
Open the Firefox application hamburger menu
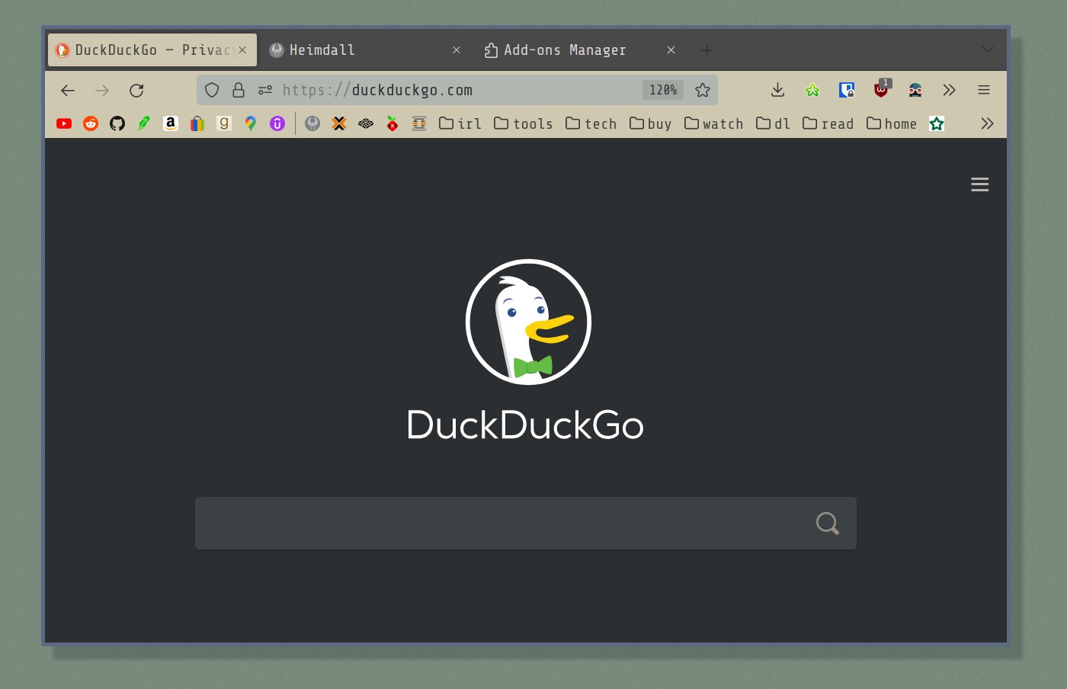pos(984,90)
